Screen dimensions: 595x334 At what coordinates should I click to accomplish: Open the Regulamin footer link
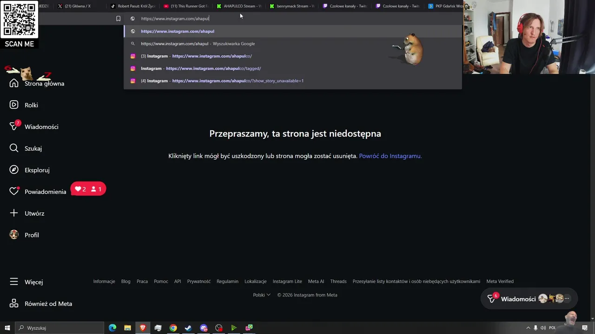click(x=227, y=282)
